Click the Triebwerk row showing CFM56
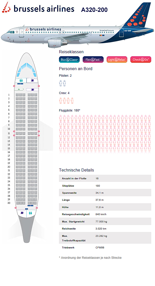Screen dimensions: 155x286 click(105, 248)
